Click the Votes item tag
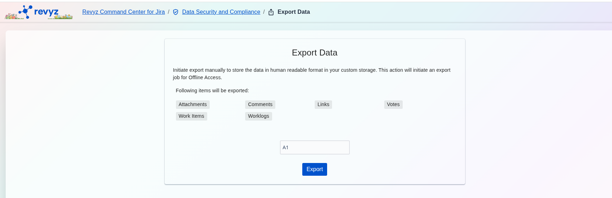The height and width of the screenshot is (198, 612). point(393,105)
